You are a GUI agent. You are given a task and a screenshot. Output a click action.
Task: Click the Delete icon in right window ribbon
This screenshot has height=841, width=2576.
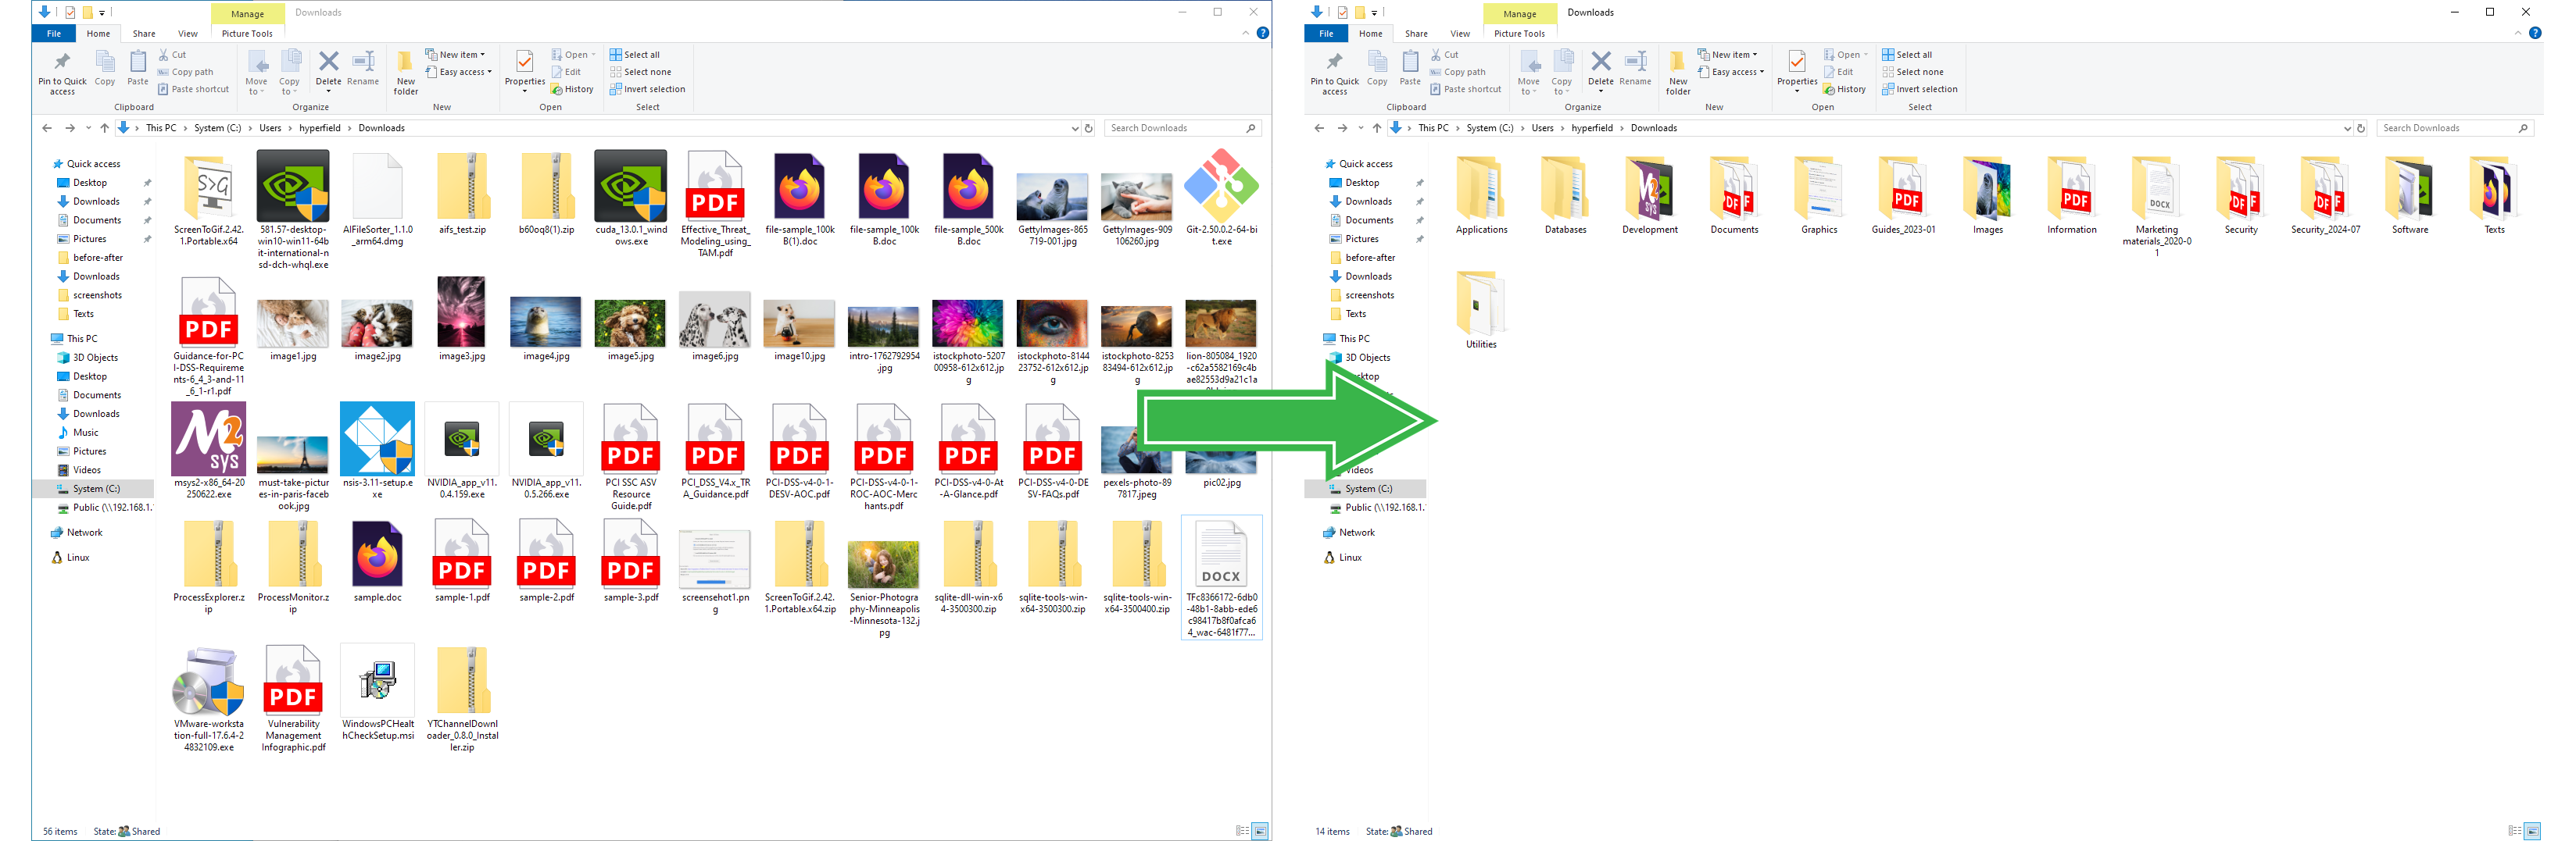(x=1600, y=68)
